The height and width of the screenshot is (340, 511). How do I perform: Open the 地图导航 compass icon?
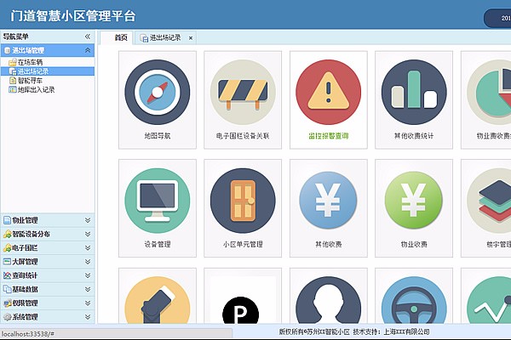(158, 92)
